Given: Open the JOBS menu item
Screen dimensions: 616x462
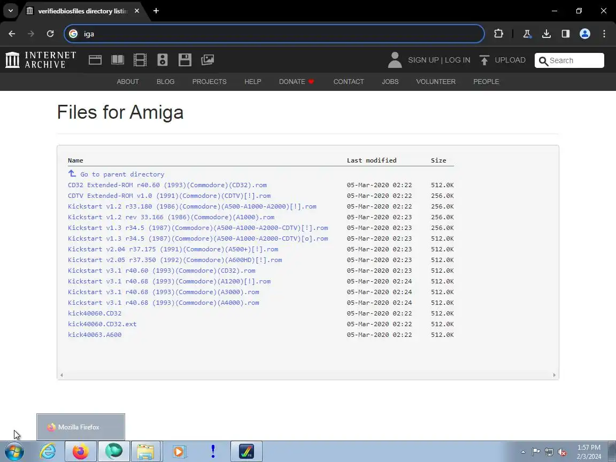Looking at the screenshot, I should coord(390,82).
